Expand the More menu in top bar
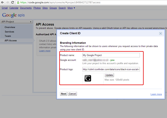The width and height of the screenshot is (167, 118). point(72,8)
